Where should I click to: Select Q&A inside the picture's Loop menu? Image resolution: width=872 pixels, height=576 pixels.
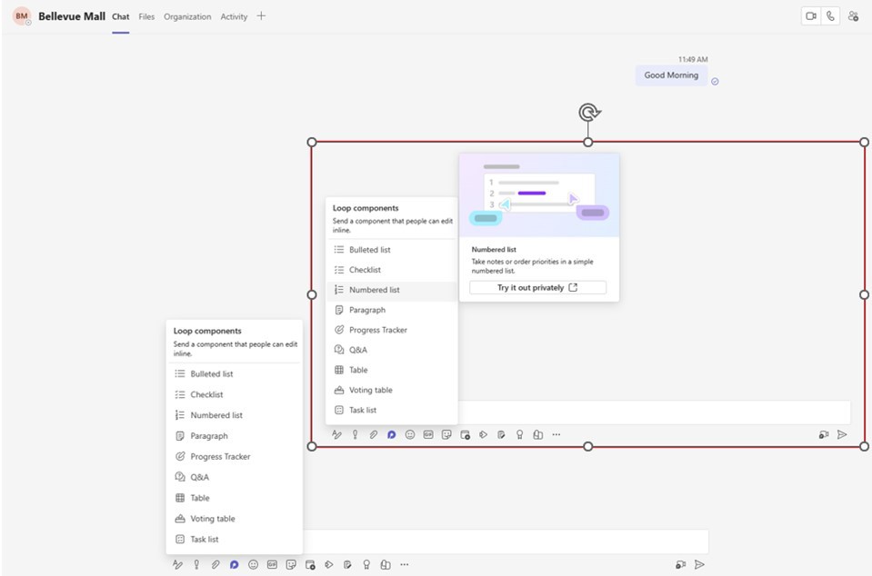point(392,350)
